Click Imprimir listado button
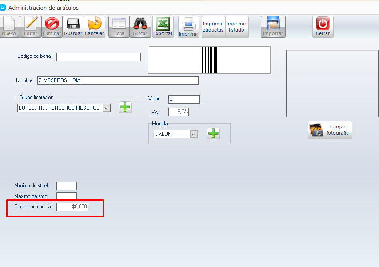The height and width of the screenshot is (267, 379). tap(237, 27)
